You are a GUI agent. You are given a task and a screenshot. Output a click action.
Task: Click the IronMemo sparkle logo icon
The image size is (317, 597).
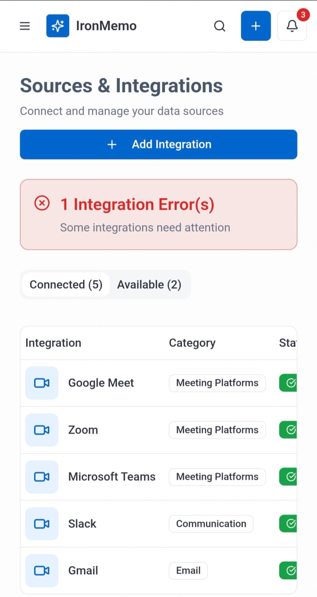(58, 26)
